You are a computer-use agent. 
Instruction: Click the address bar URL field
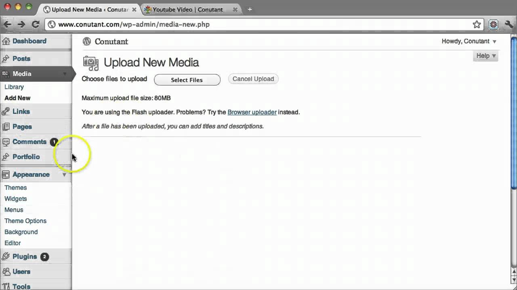[x=265, y=25]
